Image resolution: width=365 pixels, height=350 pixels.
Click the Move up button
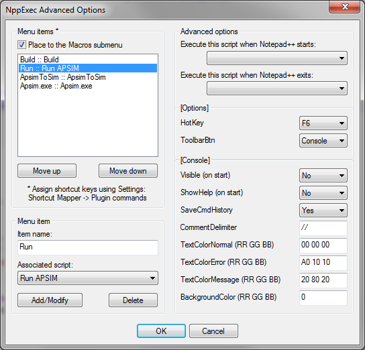(x=47, y=171)
